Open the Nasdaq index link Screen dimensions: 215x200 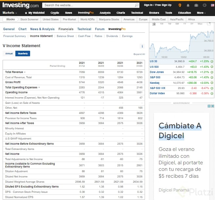click(x=154, y=83)
